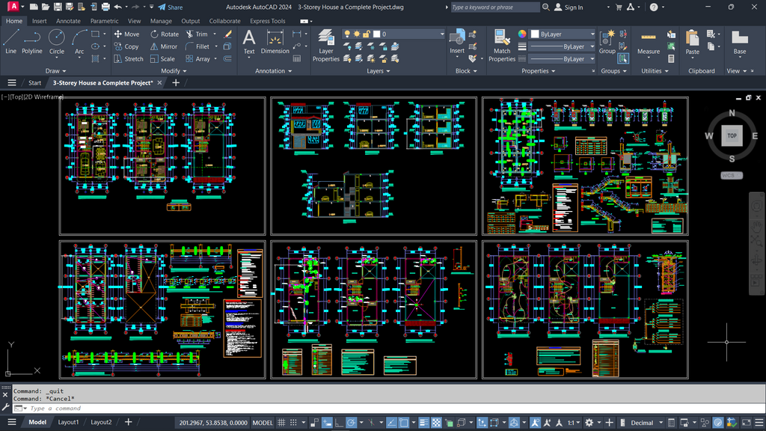766x431 pixels.
Task: Expand the Annotation panel
Action: tap(274, 71)
